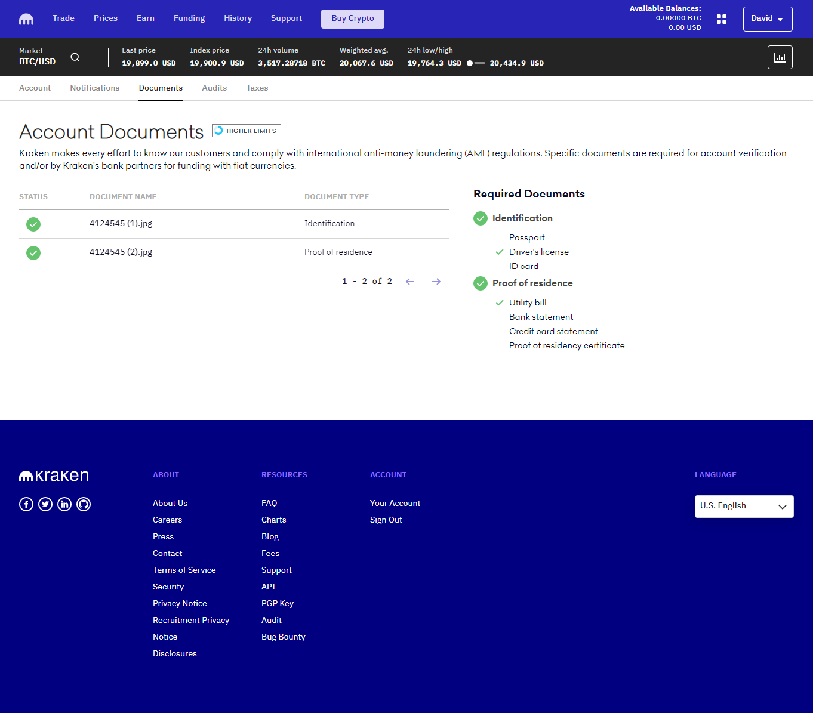Click the Buy Crypto button

pyautogui.click(x=353, y=19)
